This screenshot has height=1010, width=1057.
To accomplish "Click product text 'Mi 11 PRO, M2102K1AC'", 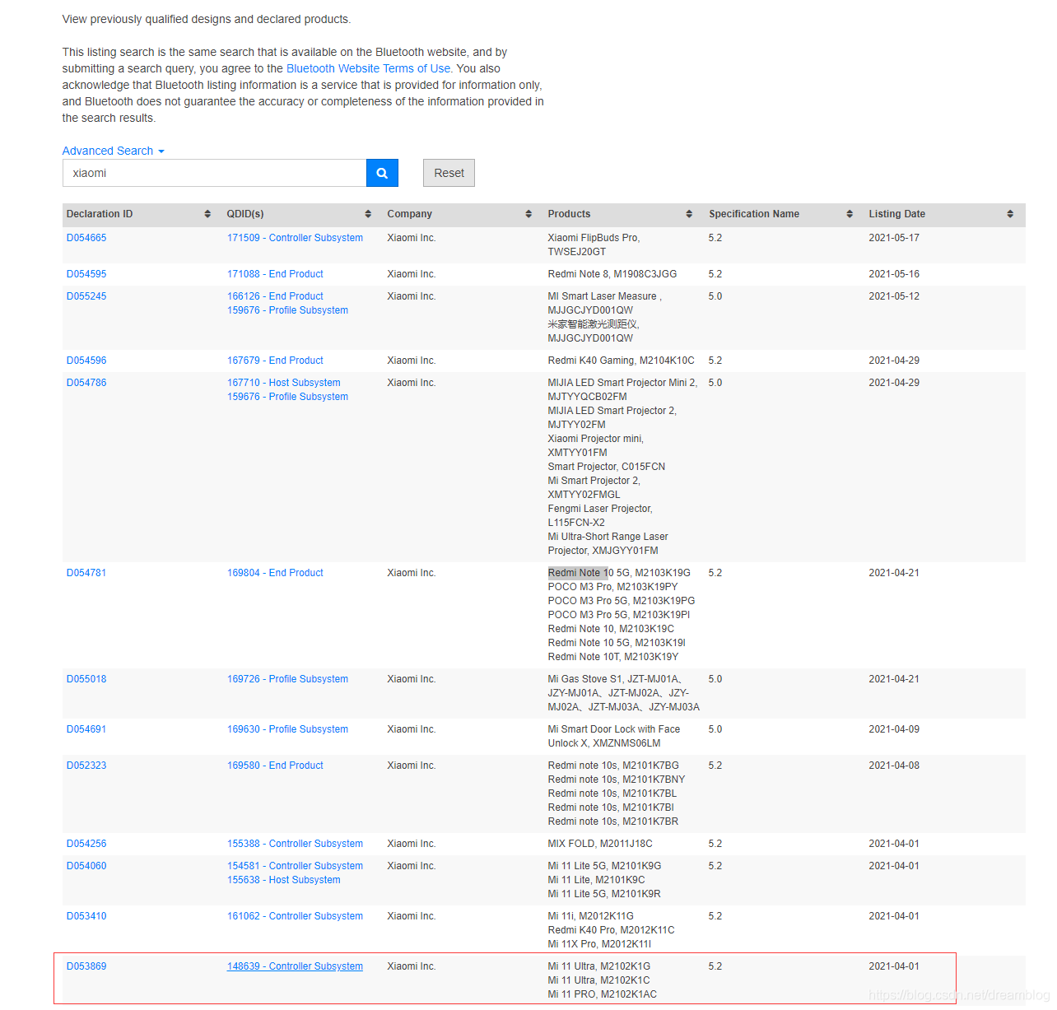I will (603, 994).
